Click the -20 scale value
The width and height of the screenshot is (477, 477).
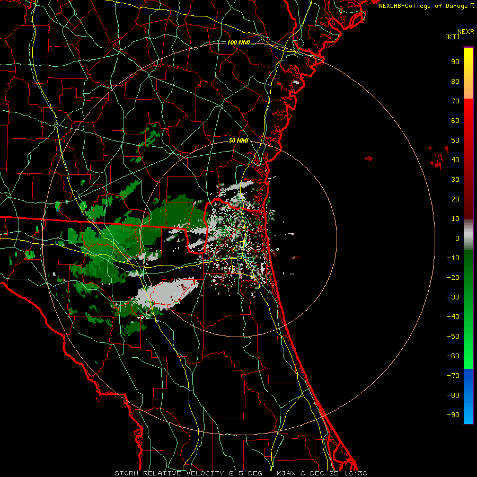coord(453,277)
